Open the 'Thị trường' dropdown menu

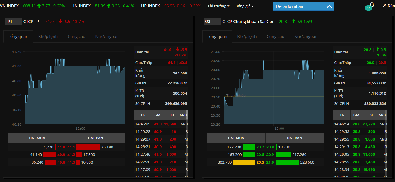click(218, 6)
